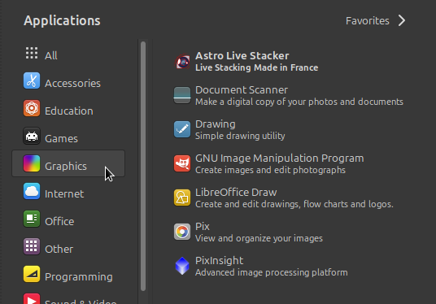Click the Applications heading
436x304 pixels.
(62, 21)
